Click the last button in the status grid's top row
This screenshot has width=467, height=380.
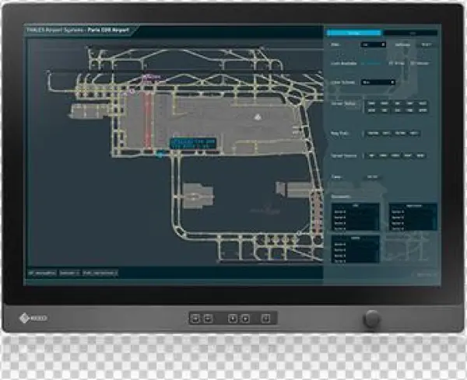pyautogui.click(x=423, y=103)
